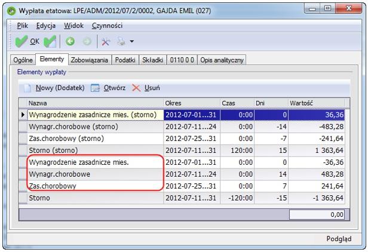Click the period cell of Storno (storno) row
The width and height of the screenshot is (368, 252).
coord(192,150)
